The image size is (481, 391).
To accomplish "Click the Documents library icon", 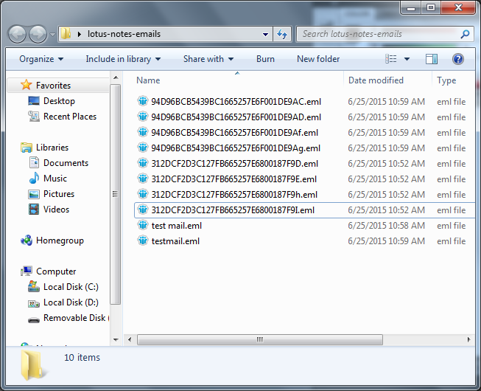I will coord(34,163).
